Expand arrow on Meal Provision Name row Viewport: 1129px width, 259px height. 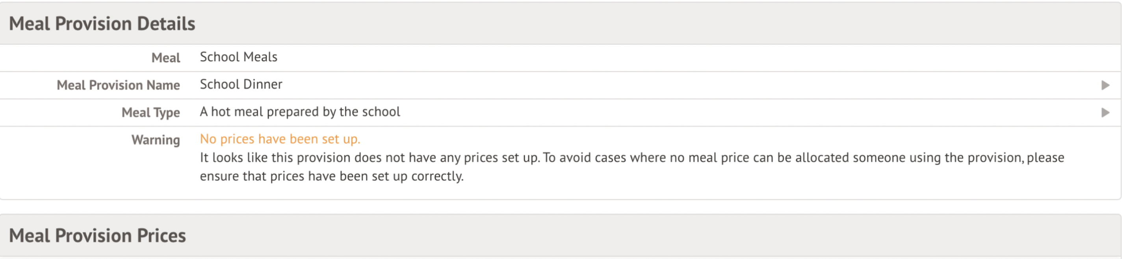1105,85
